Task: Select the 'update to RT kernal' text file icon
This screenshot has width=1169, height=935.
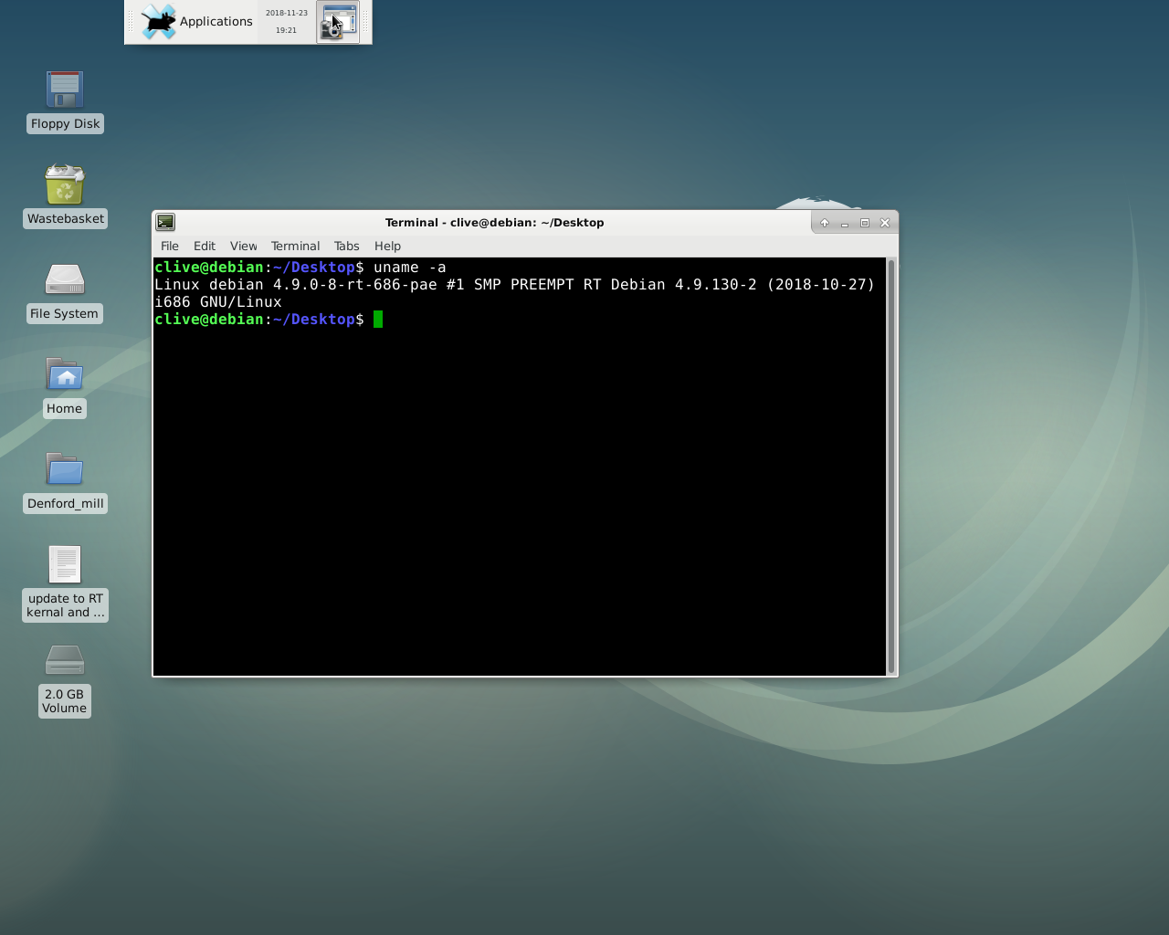Action: point(65,564)
